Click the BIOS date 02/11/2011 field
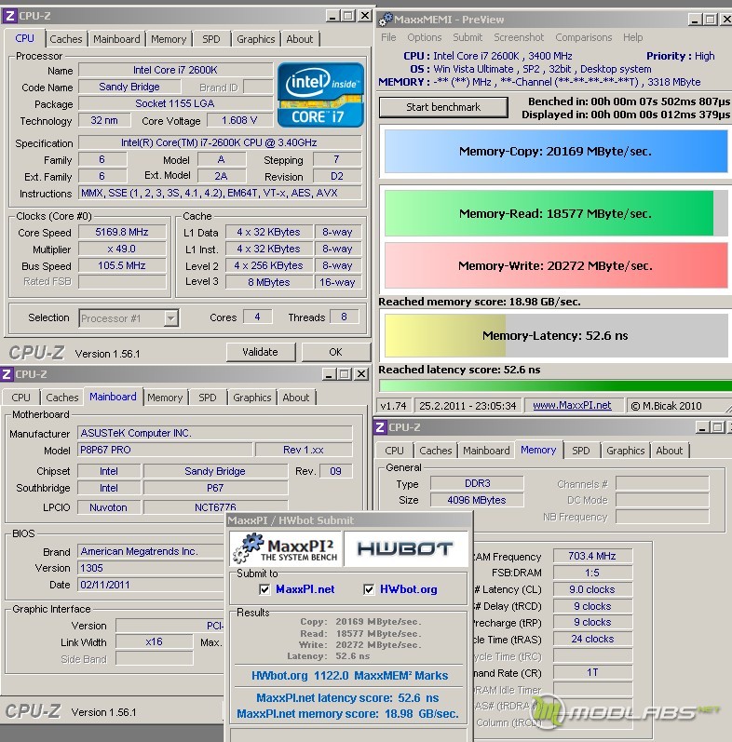 151,585
